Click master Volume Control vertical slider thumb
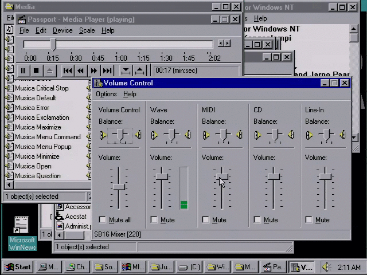Viewport: 367px width, 275px height. coord(119,187)
